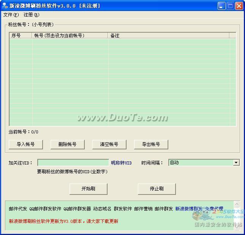245x235 pixels.
Task: Open the 文件(F) menu
Action: (11, 15)
